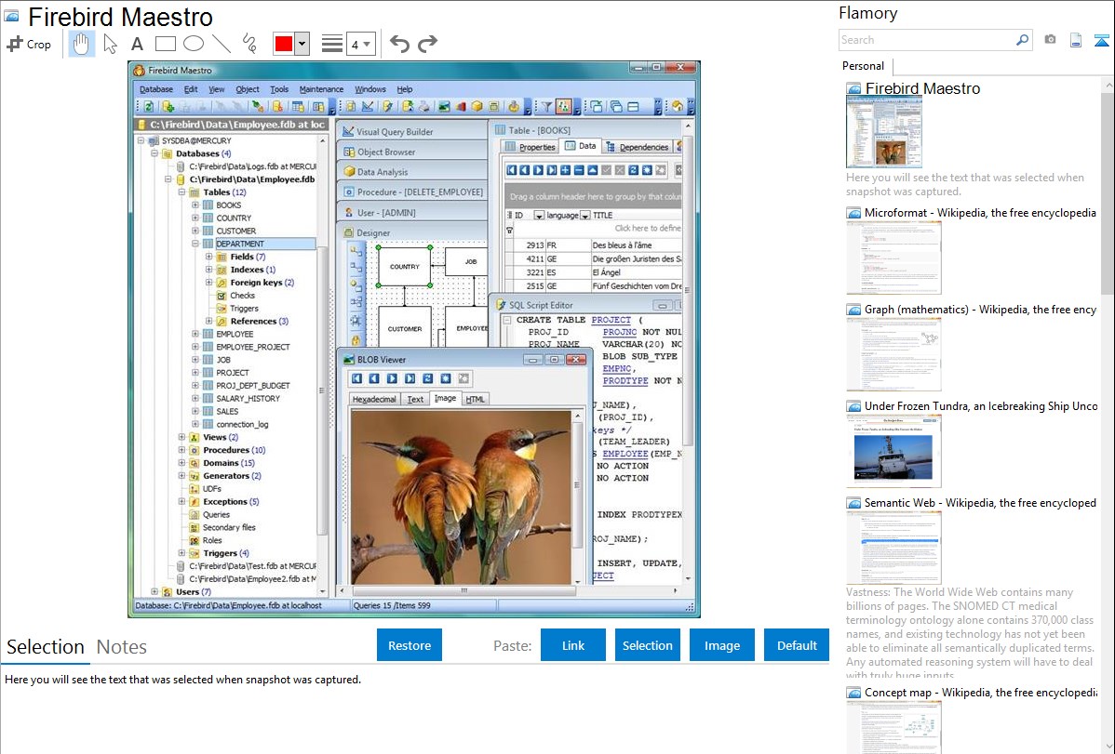The width and height of the screenshot is (1115, 754).
Task: Choose the text annotation tool (A)
Action: pos(137,44)
